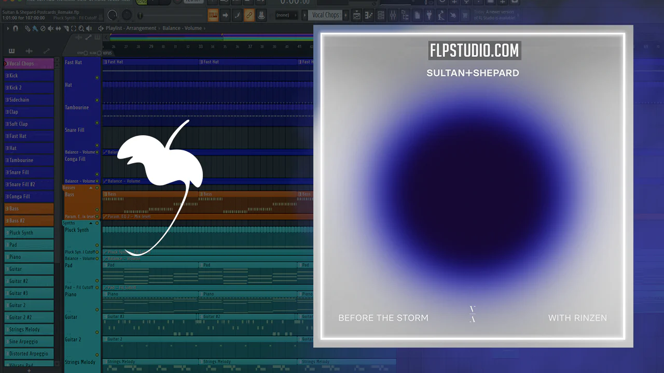Viewport: 664px width, 373px height.
Task: Select the Delete tool in Playlist
Action: 43,28
